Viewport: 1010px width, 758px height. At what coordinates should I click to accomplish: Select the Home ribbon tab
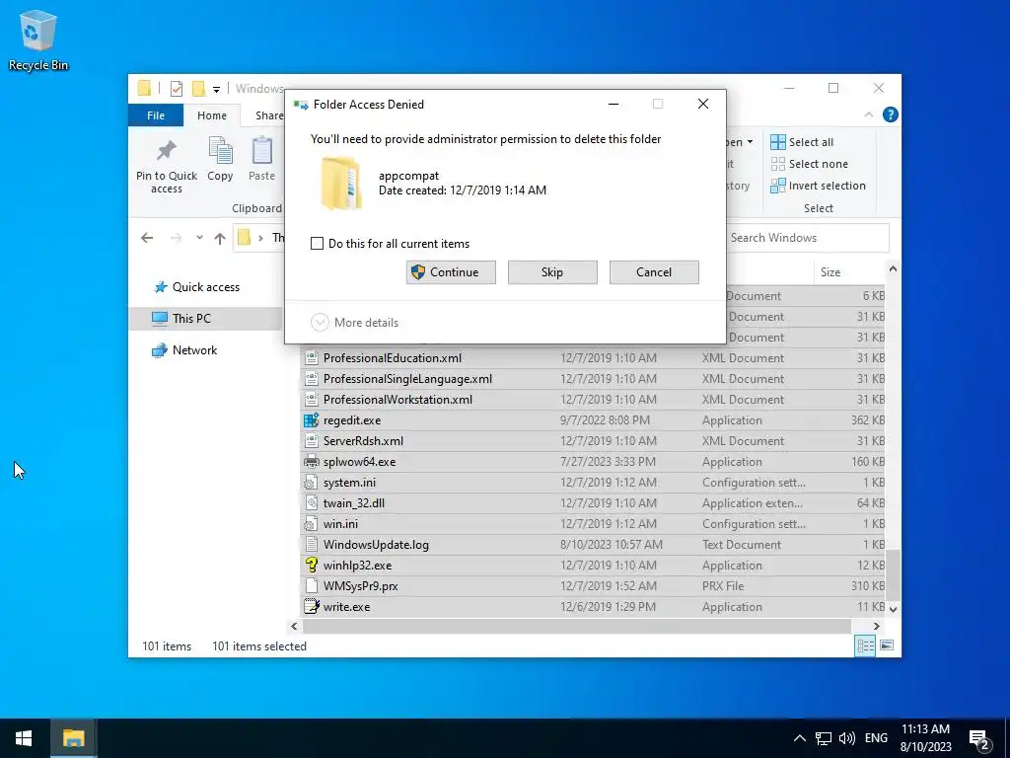click(x=212, y=115)
